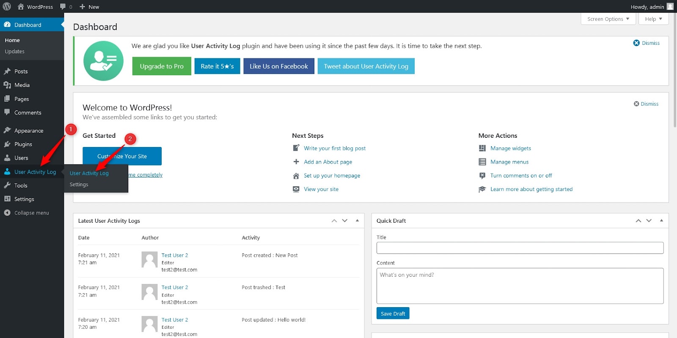Click the Appearance paintbrush icon
The image size is (677, 338).
click(7, 130)
